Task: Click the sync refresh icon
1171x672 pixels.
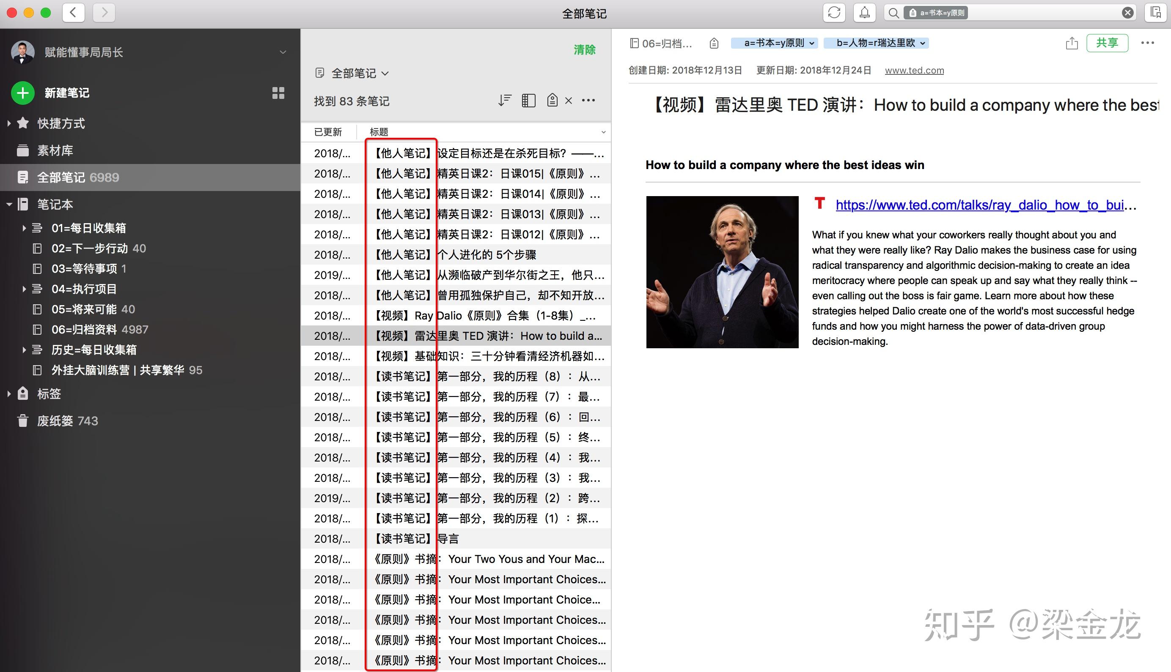Action: (x=834, y=12)
